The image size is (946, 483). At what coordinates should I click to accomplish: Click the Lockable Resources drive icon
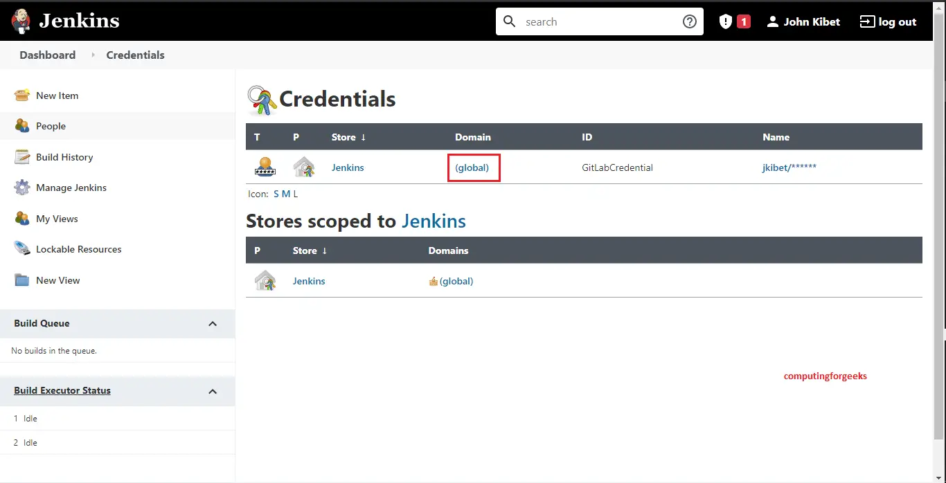click(x=22, y=249)
